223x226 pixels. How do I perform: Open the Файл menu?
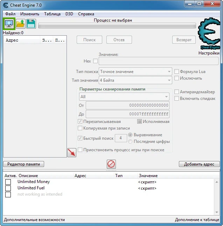(10, 14)
